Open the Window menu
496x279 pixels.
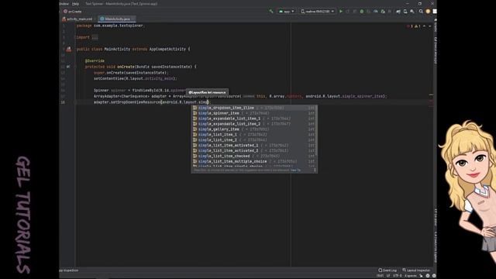pyautogui.click(x=64, y=4)
